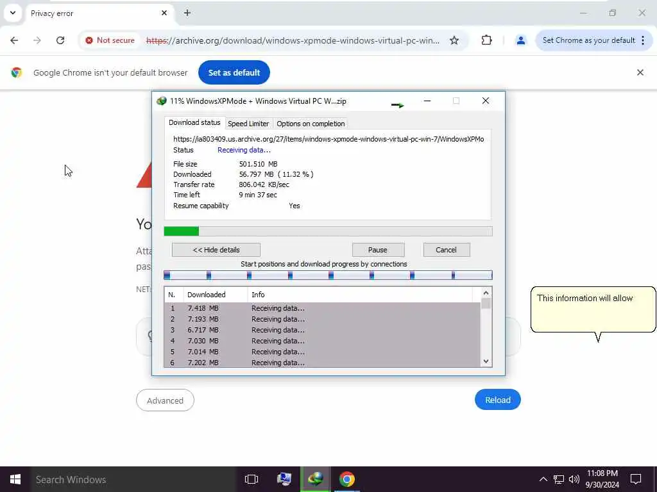
Task: Open Task View from taskbar
Action: (252, 479)
